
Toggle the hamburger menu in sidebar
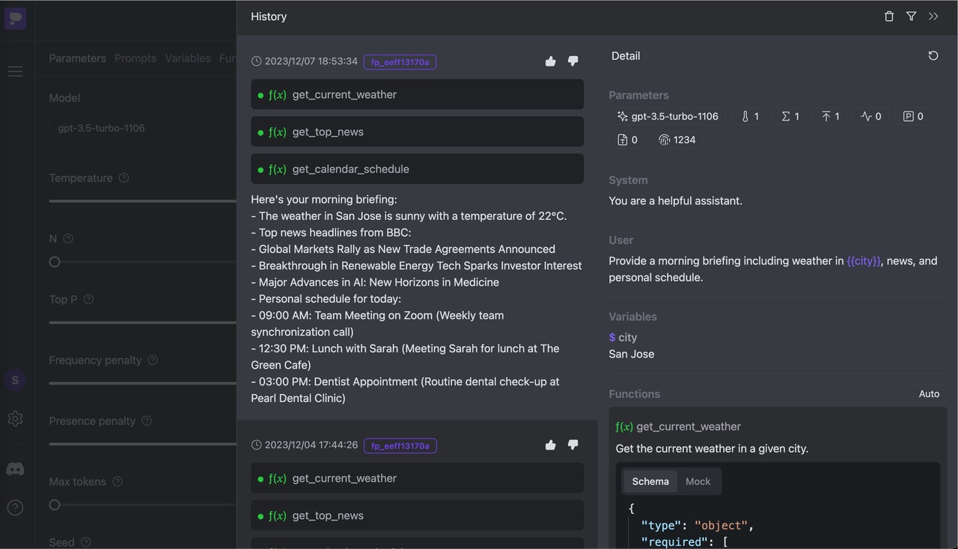click(x=15, y=72)
